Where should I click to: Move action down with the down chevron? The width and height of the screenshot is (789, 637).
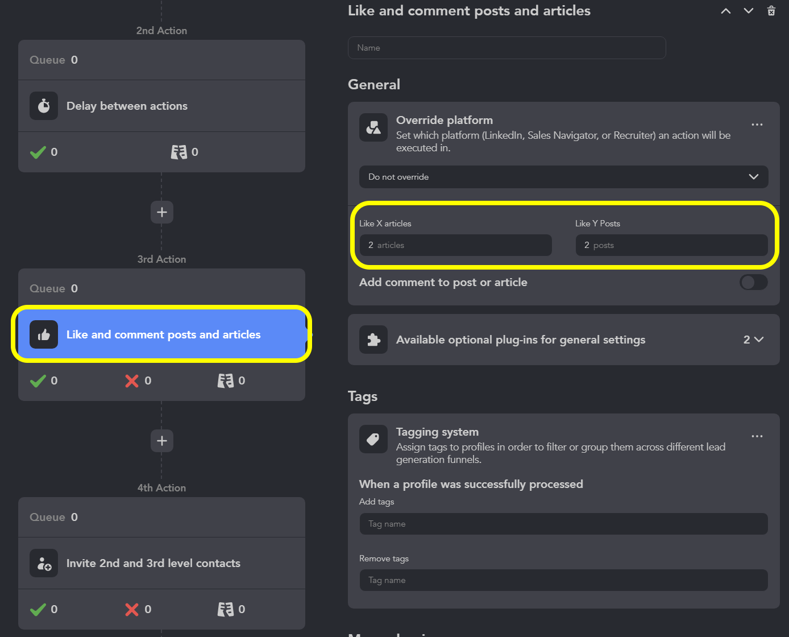pyautogui.click(x=749, y=11)
